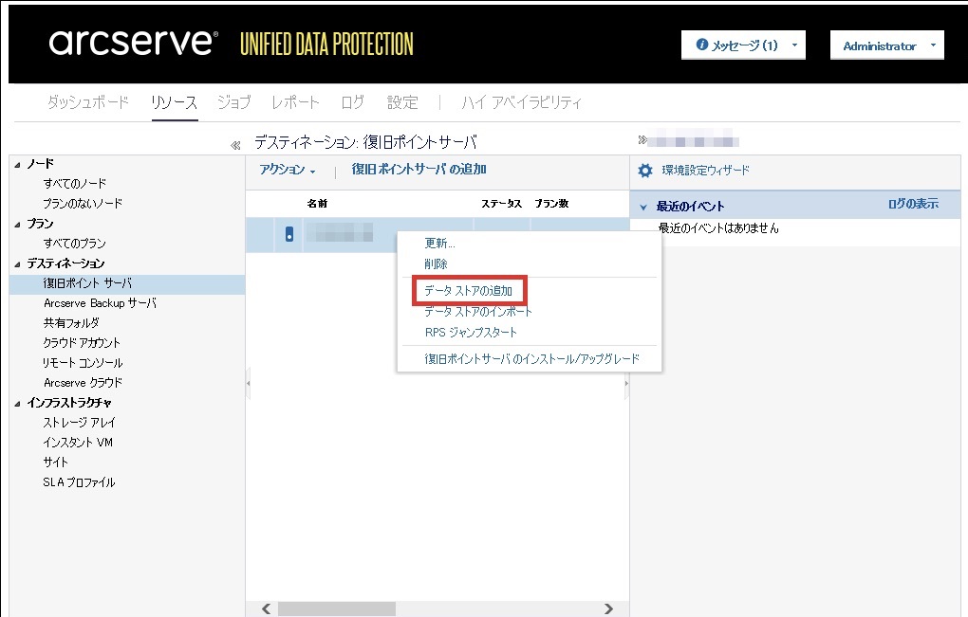
Task: Click the left splitter collapse arrow
Action: [249, 384]
